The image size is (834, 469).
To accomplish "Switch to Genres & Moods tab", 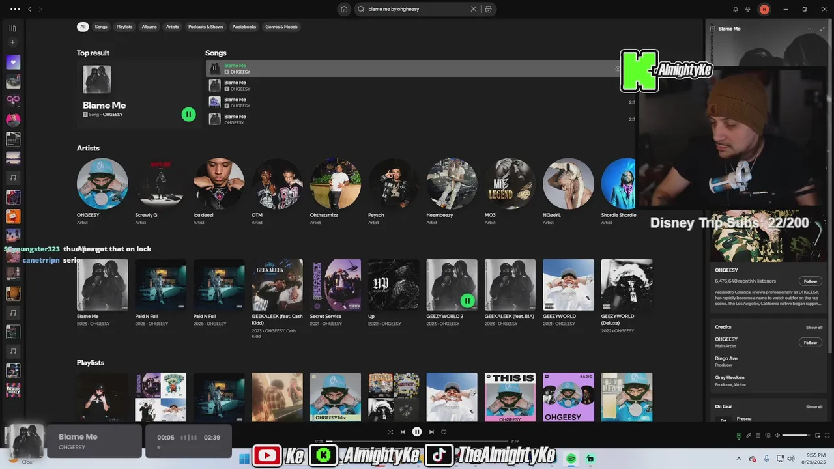I will 281,27.
